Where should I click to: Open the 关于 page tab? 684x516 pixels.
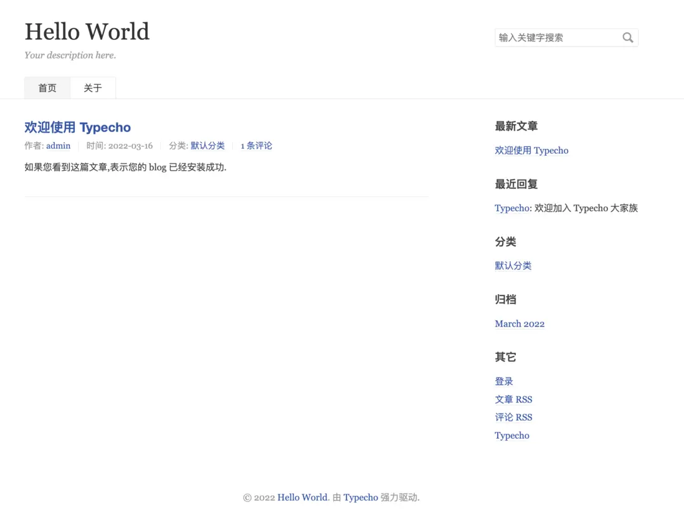point(92,87)
